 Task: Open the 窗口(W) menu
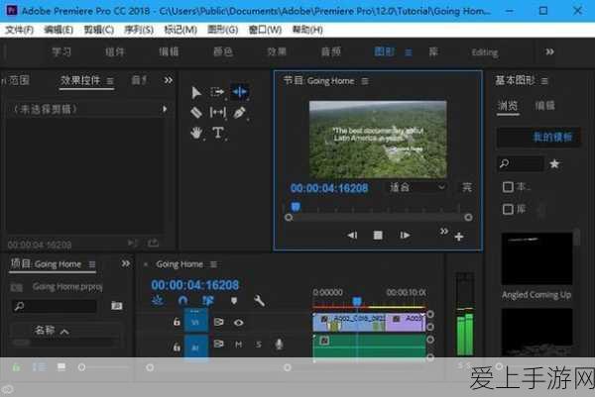click(x=265, y=30)
